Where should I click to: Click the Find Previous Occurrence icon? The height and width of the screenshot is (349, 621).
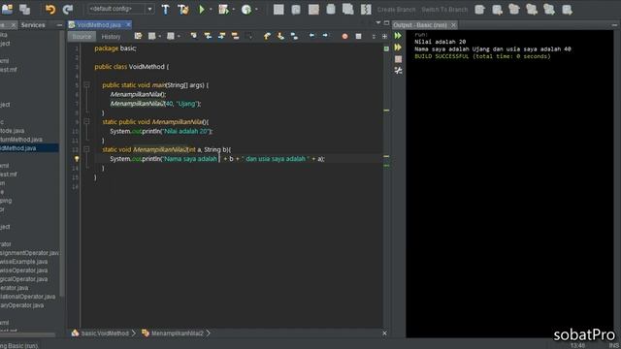(208, 36)
